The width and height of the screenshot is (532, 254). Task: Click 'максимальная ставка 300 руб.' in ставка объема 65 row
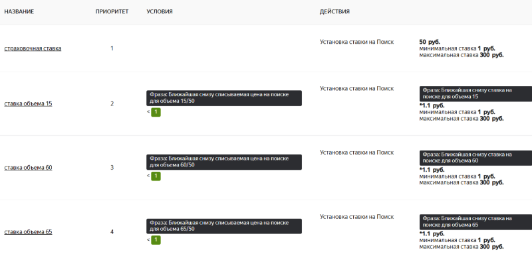462,247
